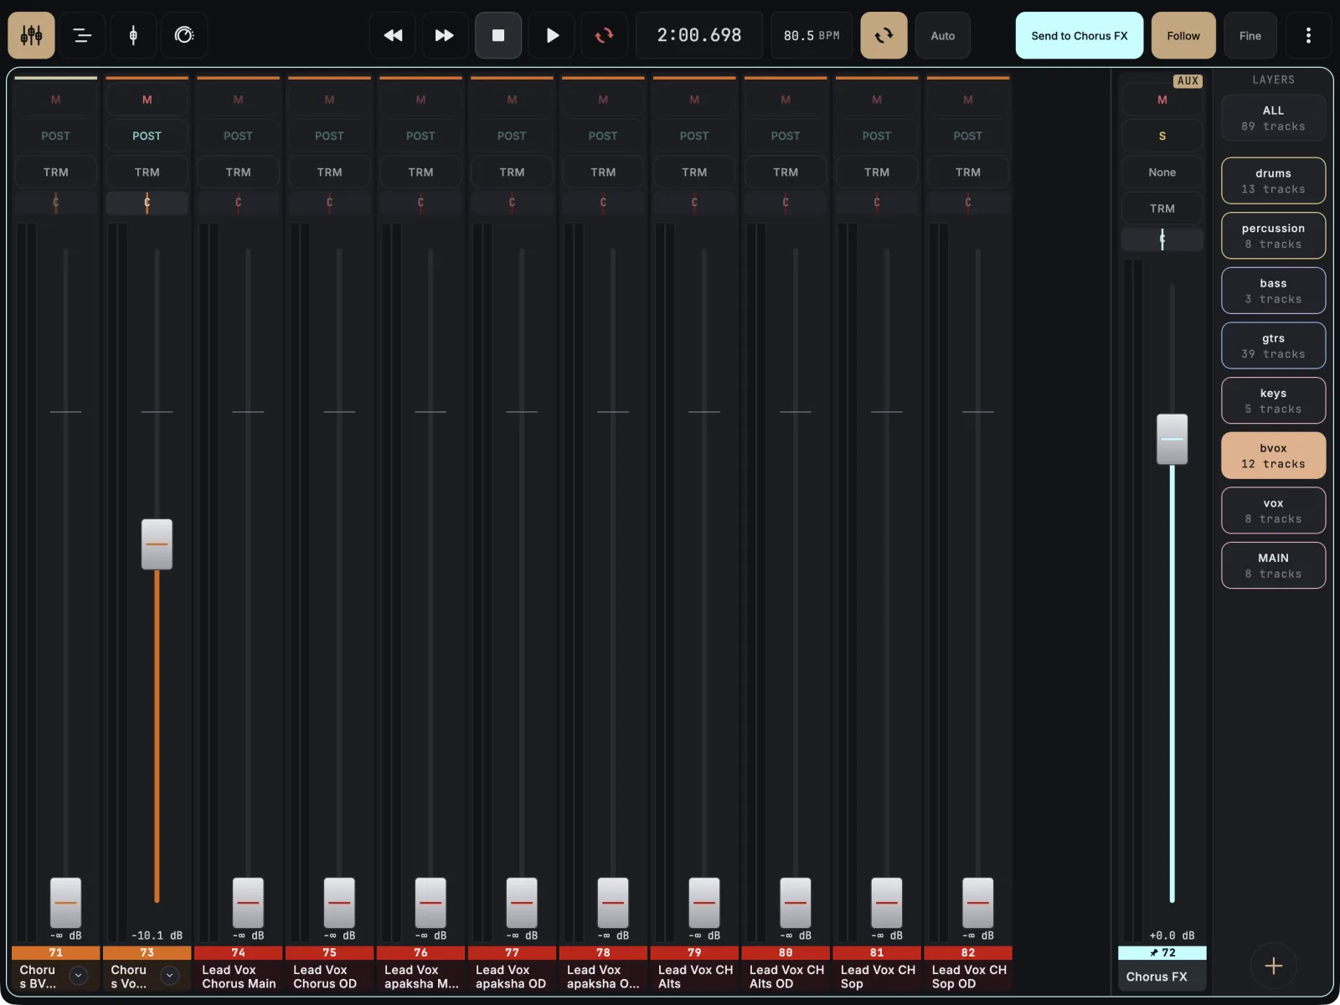Screen dimensions: 1340x1005
Task: Select the MAIN 8 tracks layer
Action: tap(1273, 565)
